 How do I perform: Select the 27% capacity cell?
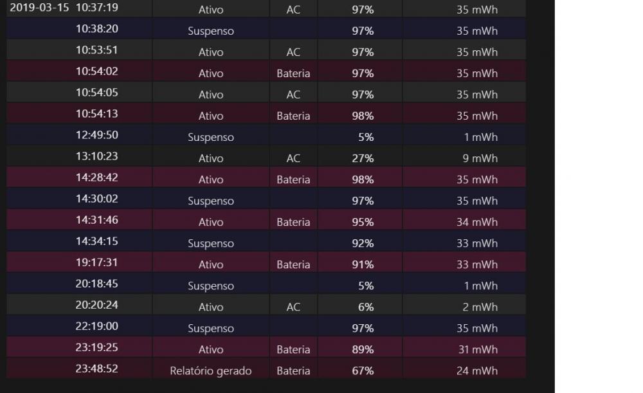pyautogui.click(x=363, y=158)
